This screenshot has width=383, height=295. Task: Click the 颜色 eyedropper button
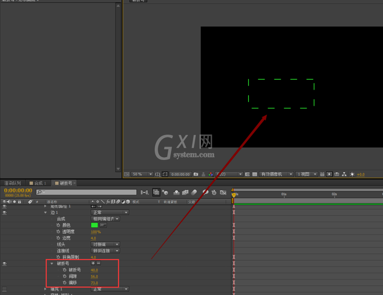pyautogui.click(x=103, y=225)
